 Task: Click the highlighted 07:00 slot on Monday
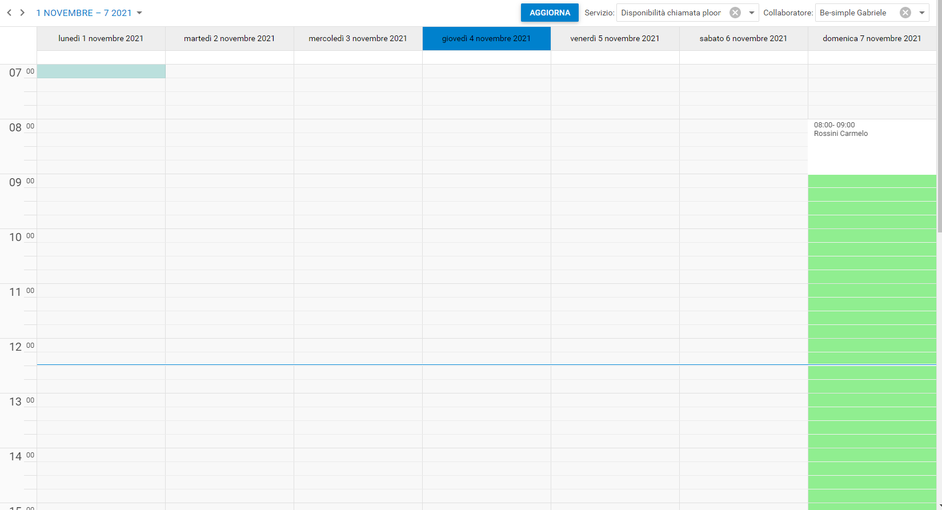coord(101,71)
